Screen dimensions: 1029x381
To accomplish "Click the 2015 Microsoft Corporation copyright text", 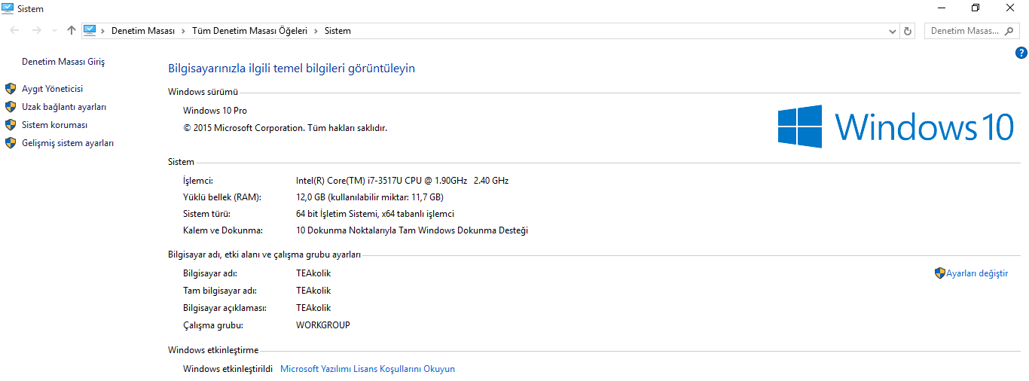I will [x=285, y=128].
